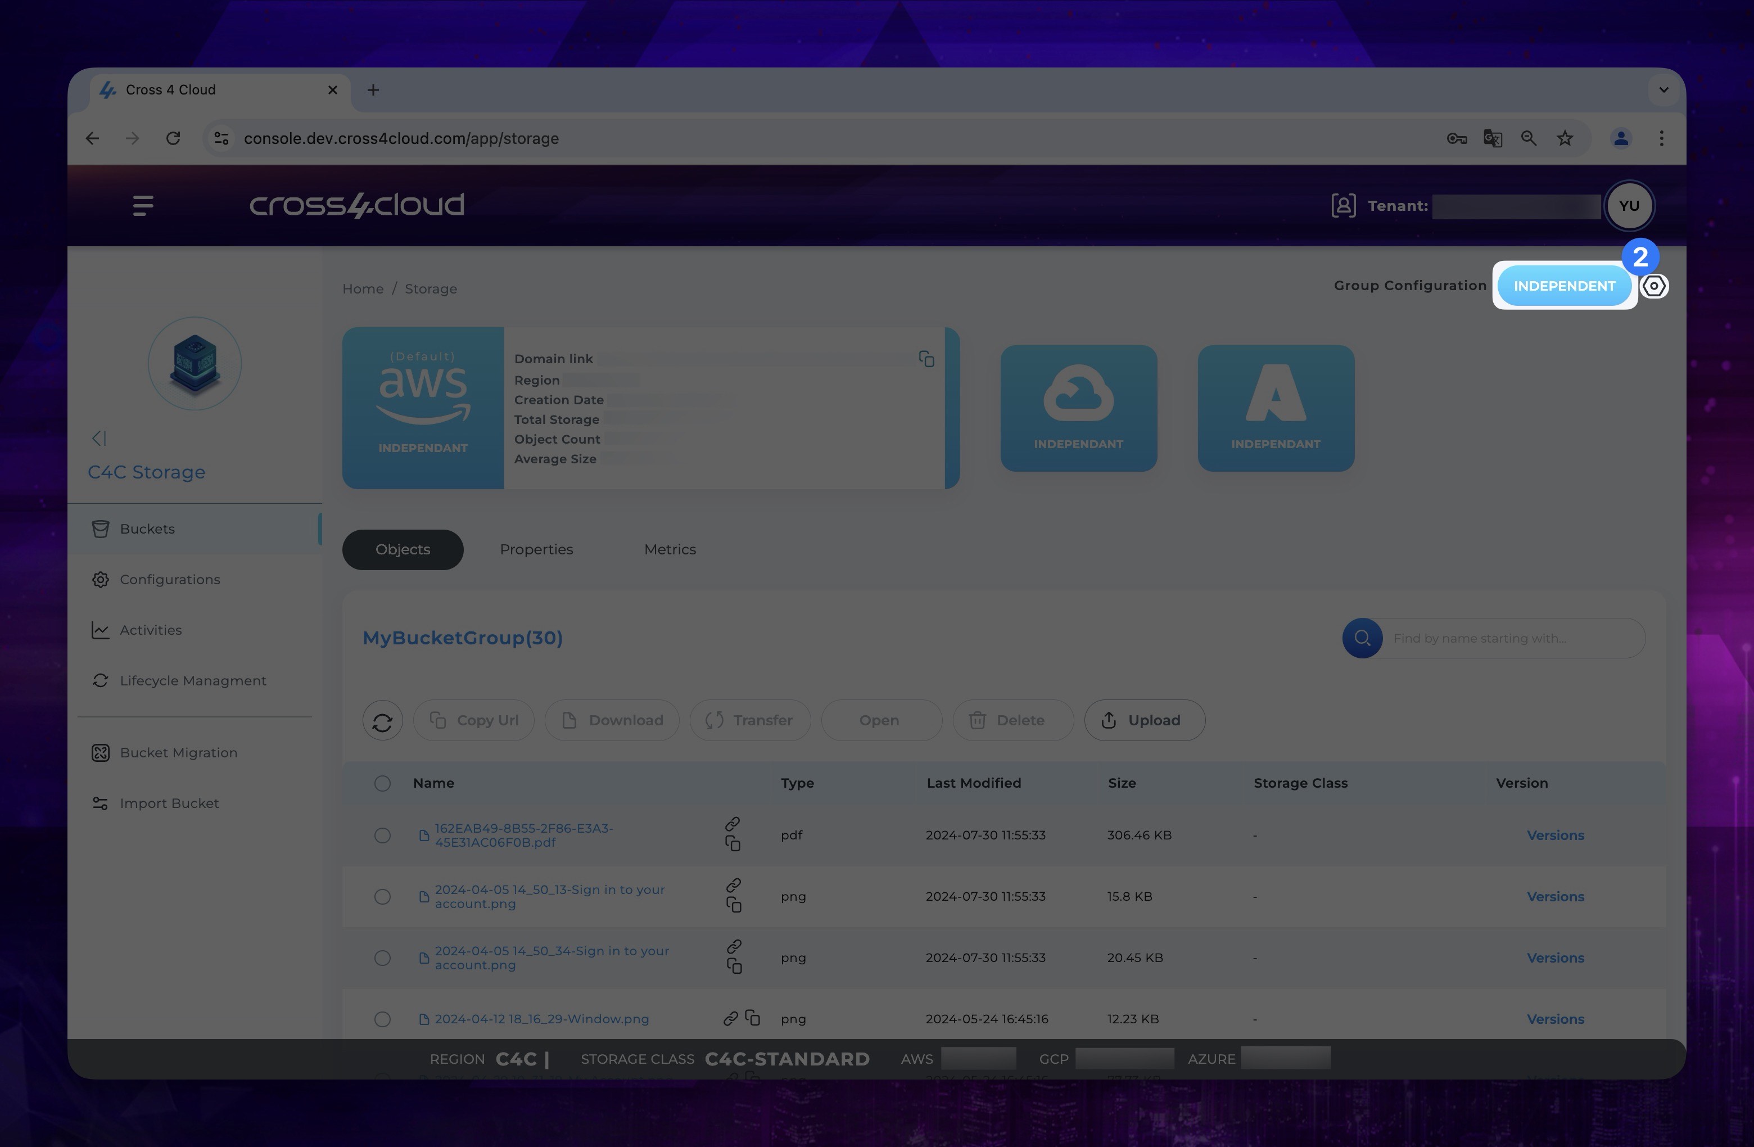This screenshot has height=1147, width=1754.
Task: Open Versions for the 15.8 KB row
Action: click(1555, 897)
